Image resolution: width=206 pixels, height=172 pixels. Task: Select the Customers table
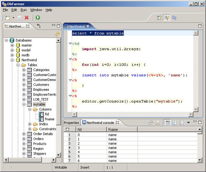coord(41,85)
